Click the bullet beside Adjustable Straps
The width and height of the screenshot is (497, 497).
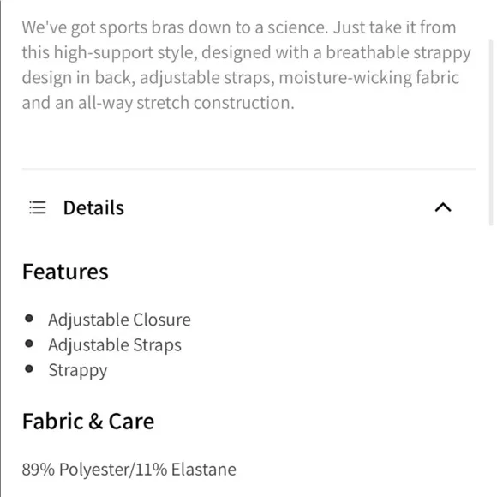coord(29,344)
